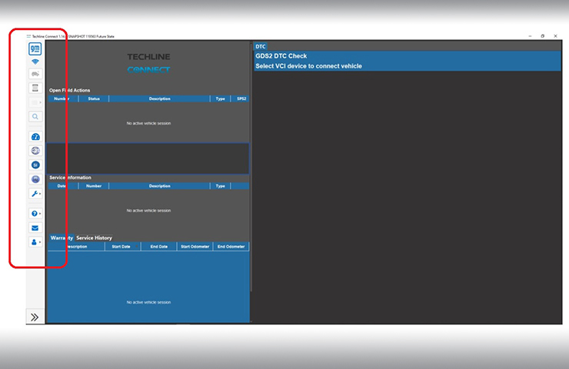This screenshot has width=569, height=369.
Task: Launch the SI service information icon
Action: tap(35, 165)
